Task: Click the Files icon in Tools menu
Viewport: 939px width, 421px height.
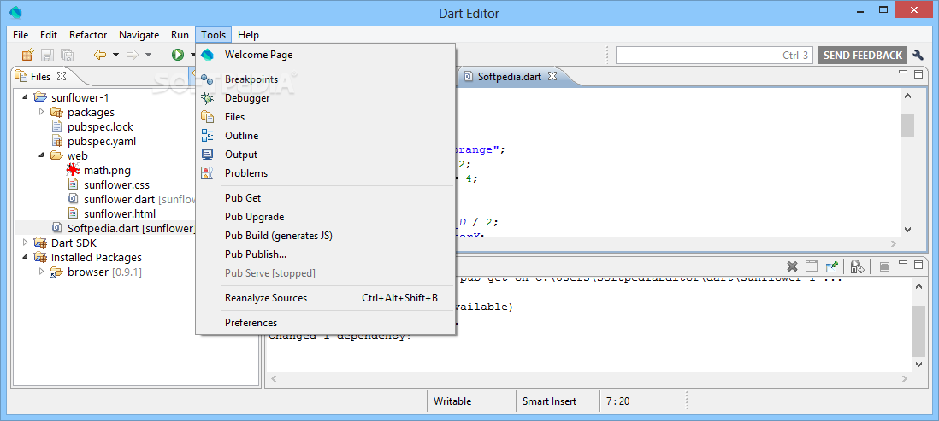Action: click(207, 117)
